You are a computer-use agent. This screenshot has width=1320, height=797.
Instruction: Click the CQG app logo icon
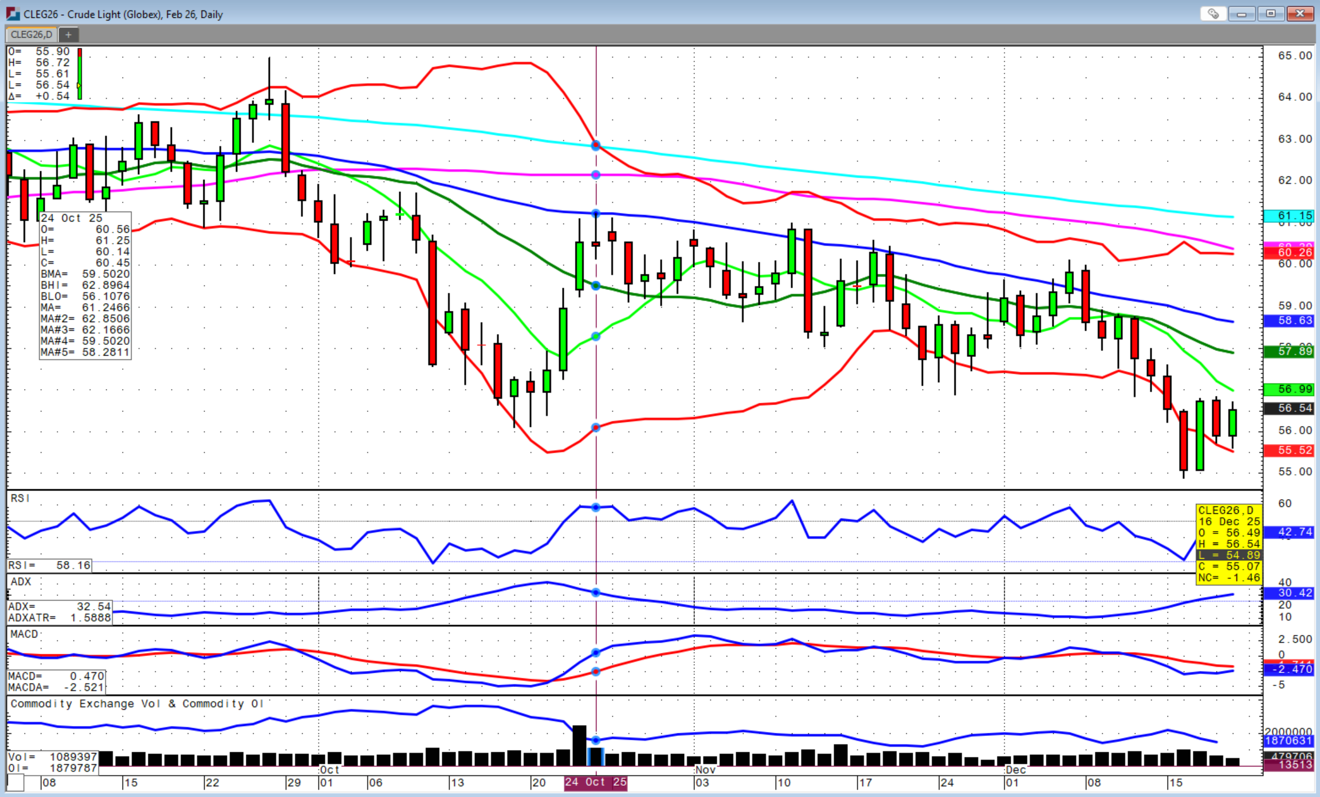(x=13, y=14)
